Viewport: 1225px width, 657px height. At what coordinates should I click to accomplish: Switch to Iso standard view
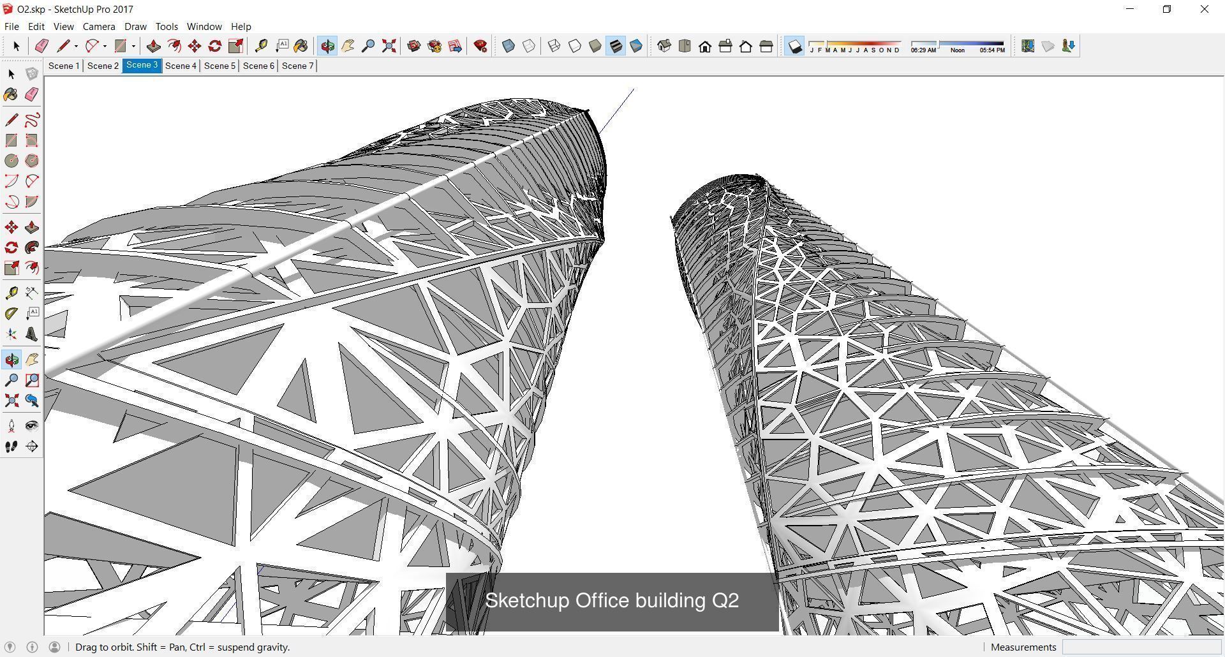tap(664, 46)
